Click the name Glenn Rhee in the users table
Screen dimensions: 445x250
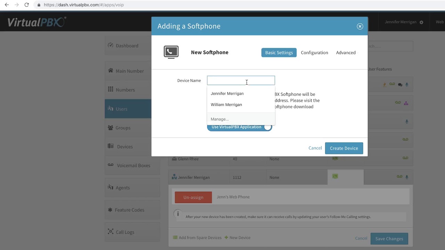point(188,159)
